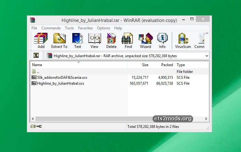Click packed value 66,025,738
The image size is (241, 152).
pyautogui.click(x=165, y=83)
